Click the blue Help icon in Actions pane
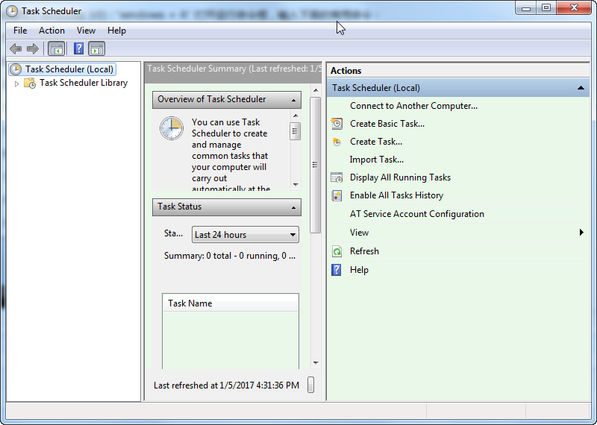The image size is (597, 425). tap(337, 270)
